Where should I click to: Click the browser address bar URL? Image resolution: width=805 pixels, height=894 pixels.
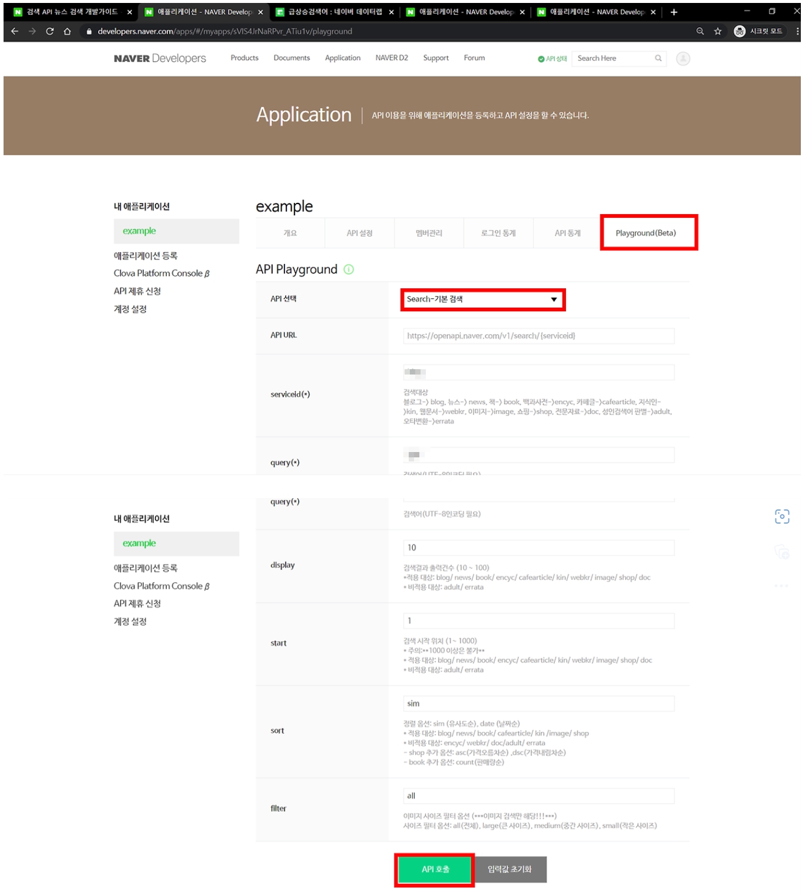click(x=225, y=31)
